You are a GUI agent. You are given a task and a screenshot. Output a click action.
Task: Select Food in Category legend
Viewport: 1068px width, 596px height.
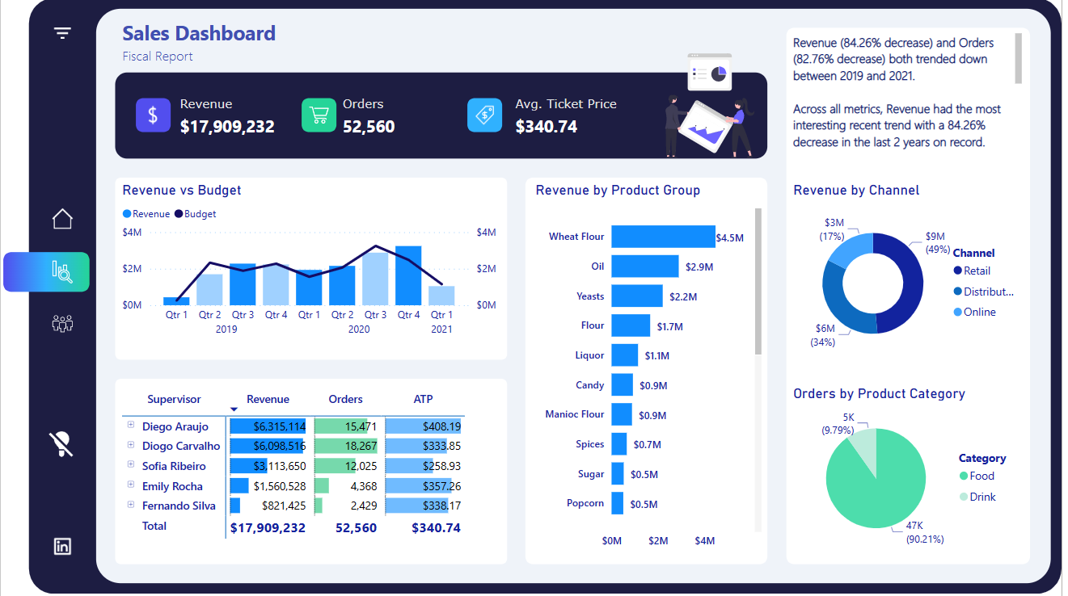(977, 476)
